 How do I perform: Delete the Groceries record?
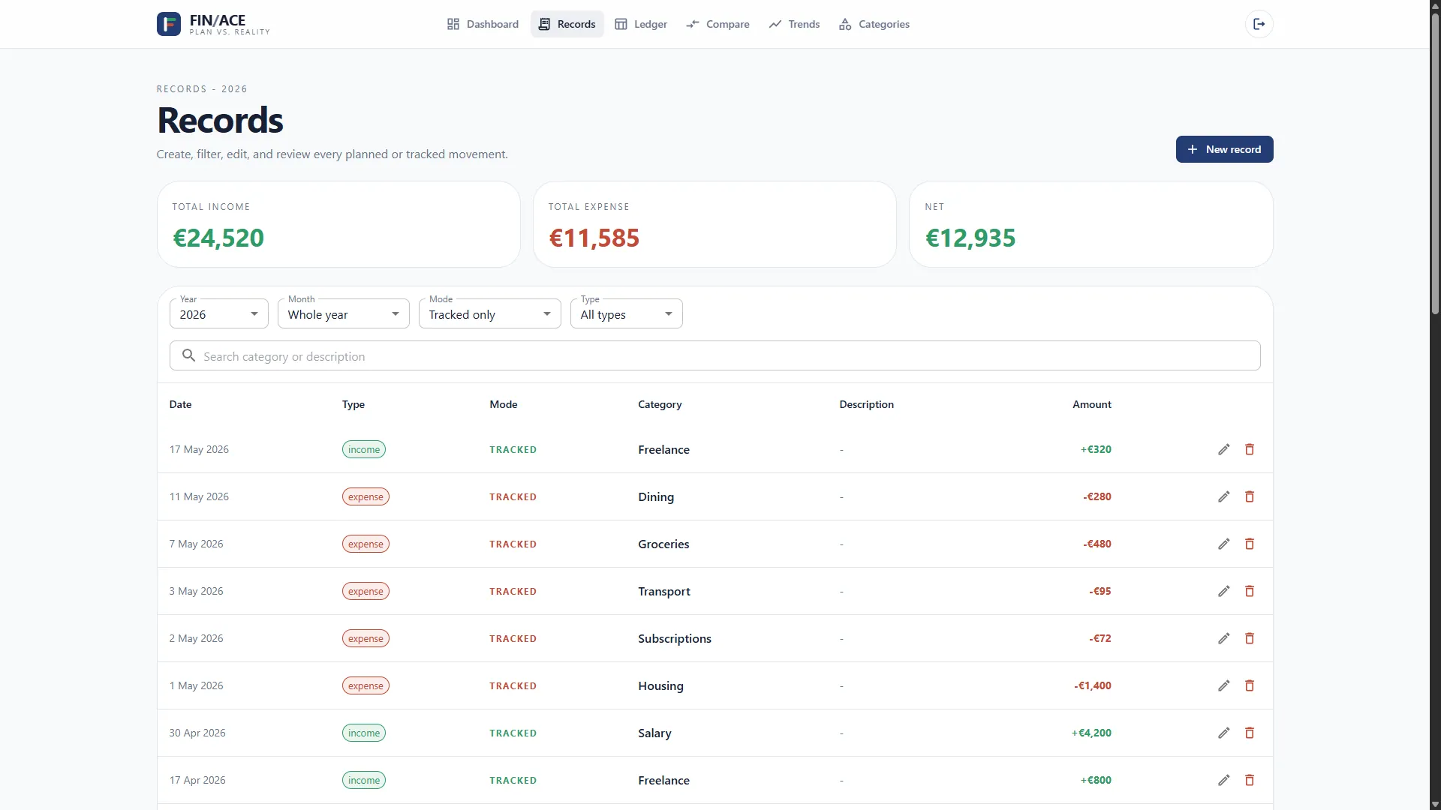(1250, 544)
